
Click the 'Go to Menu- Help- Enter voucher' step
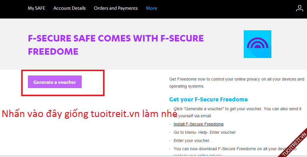click(x=205, y=132)
